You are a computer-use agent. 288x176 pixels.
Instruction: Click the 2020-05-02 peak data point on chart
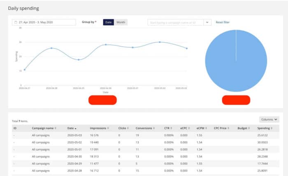(160, 42)
